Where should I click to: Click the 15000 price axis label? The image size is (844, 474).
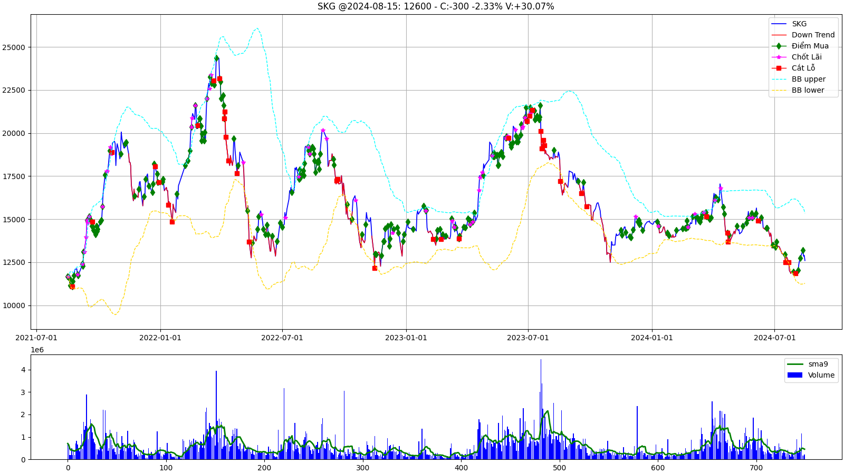point(13,220)
